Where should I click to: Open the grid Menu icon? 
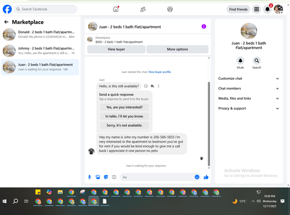point(256,9)
